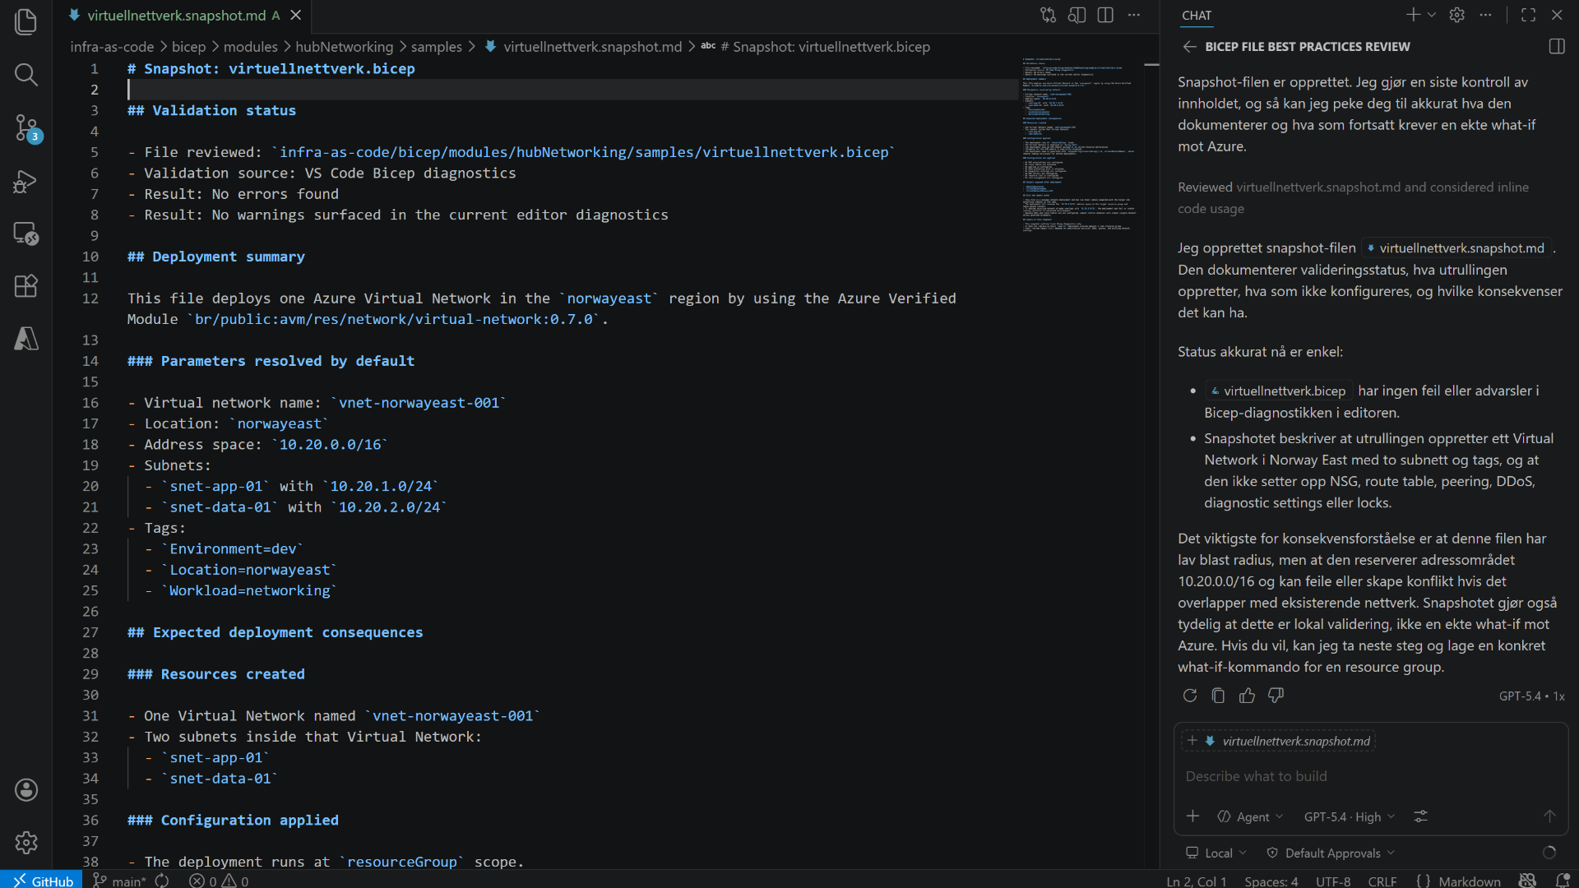Viewport: 1579px width, 888px height.
Task: Open the Remote Explorer view
Action: click(26, 234)
